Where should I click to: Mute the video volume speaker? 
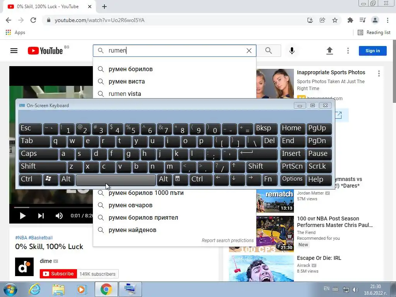59,216
